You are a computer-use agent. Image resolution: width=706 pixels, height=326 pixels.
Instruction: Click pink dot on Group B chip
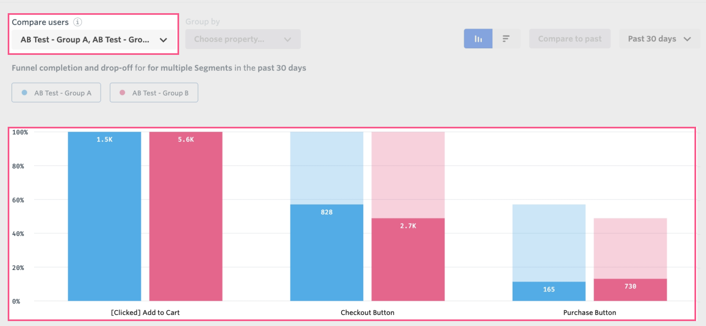pyautogui.click(x=123, y=93)
